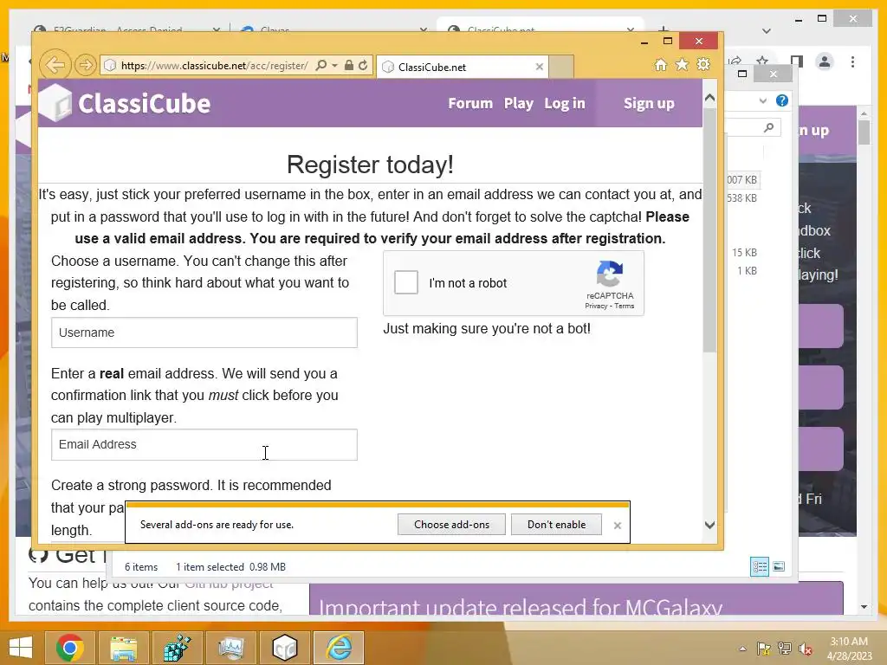Click Chrome's share page icon

[x=735, y=60]
